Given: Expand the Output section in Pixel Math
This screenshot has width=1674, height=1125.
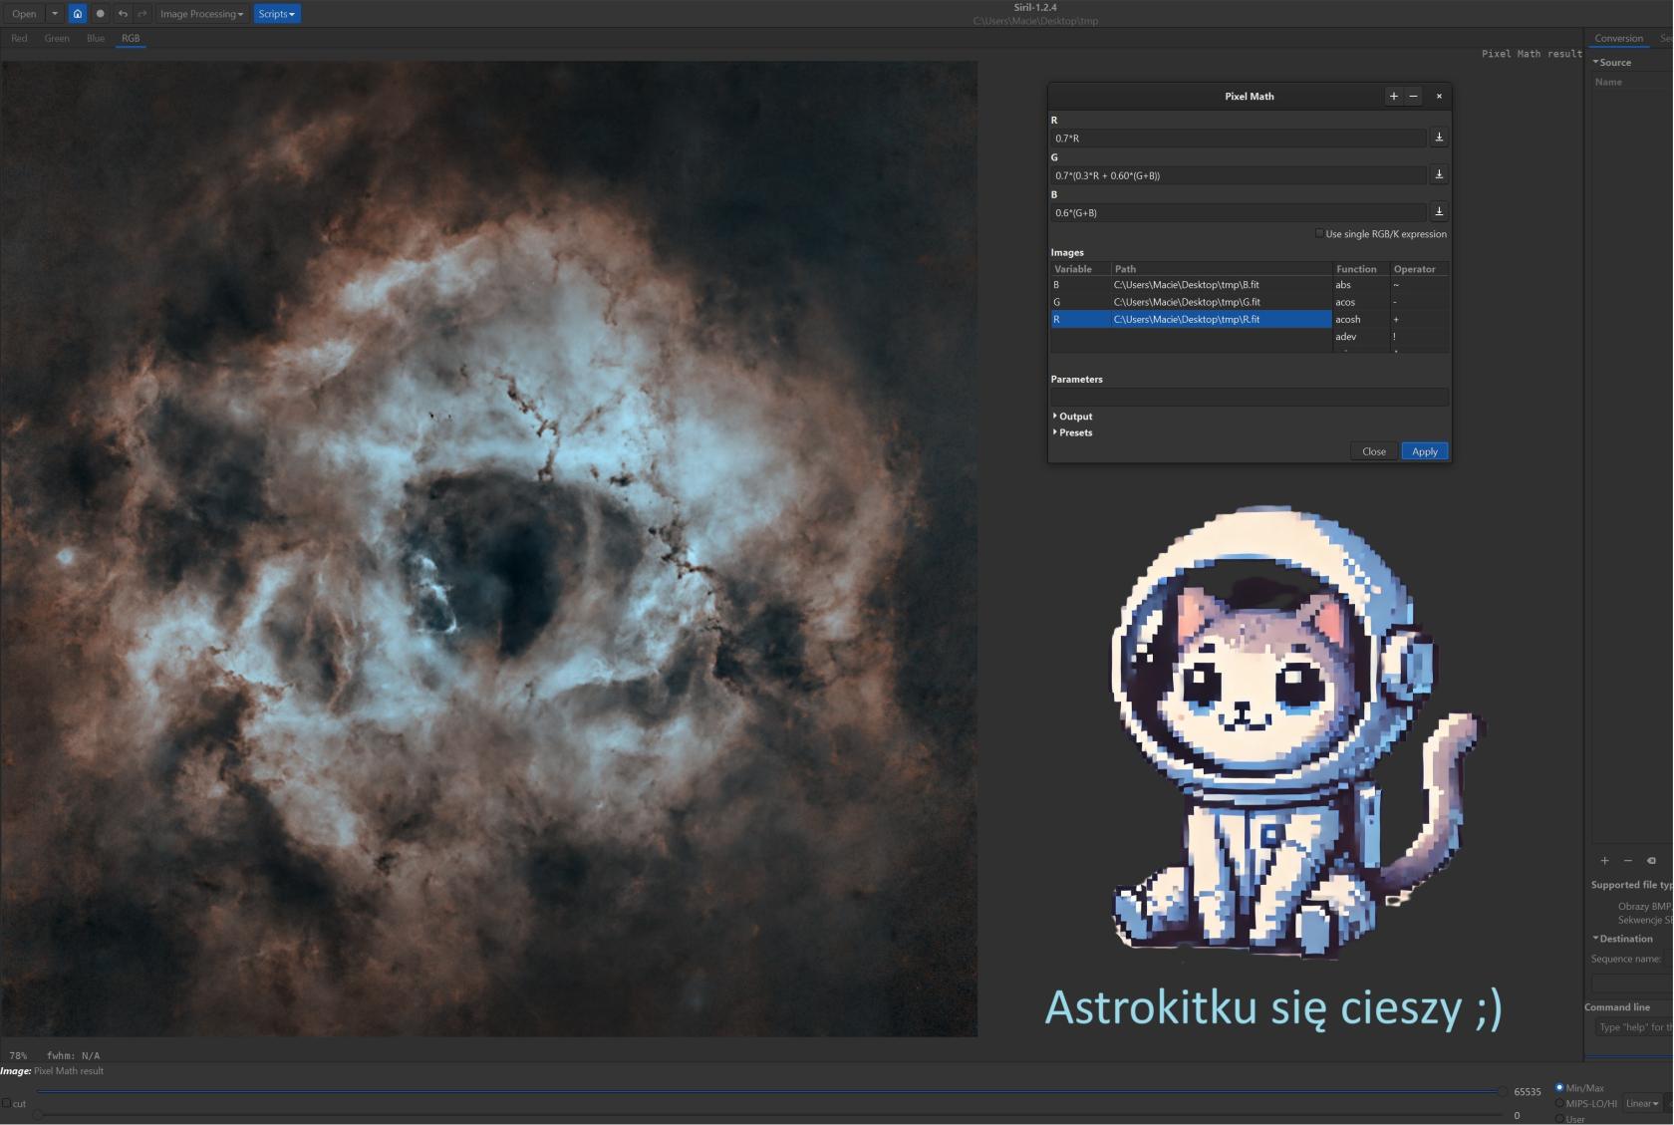Looking at the screenshot, I should point(1074,417).
